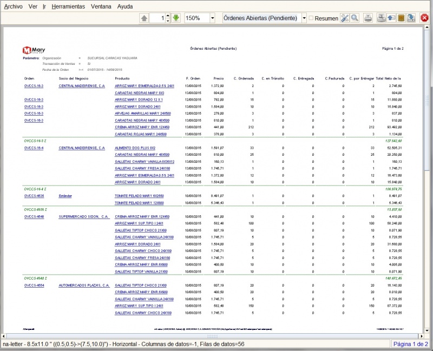Go to next page with green down arrow
This screenshot has height=351, width=433.
pos(176,18)
